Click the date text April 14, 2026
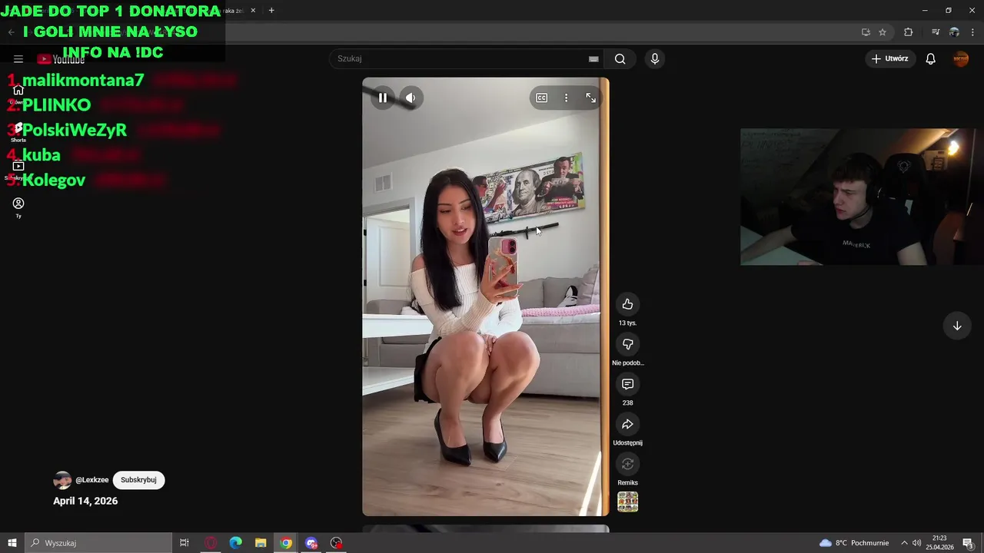The height and width of the screenshot is (553, 984). point(85,501)
